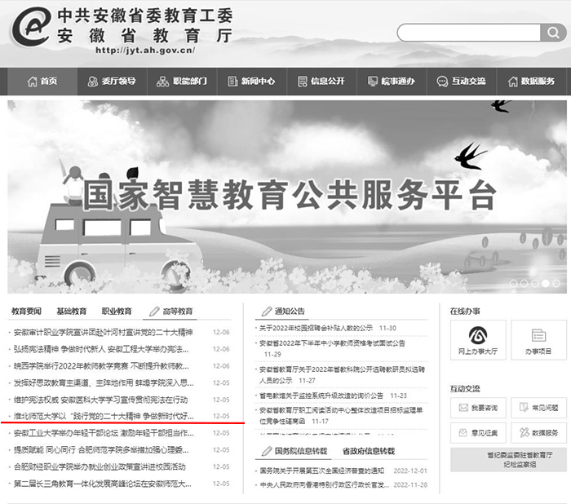Click the 我要咨询 envelope button

pos(478,407)
